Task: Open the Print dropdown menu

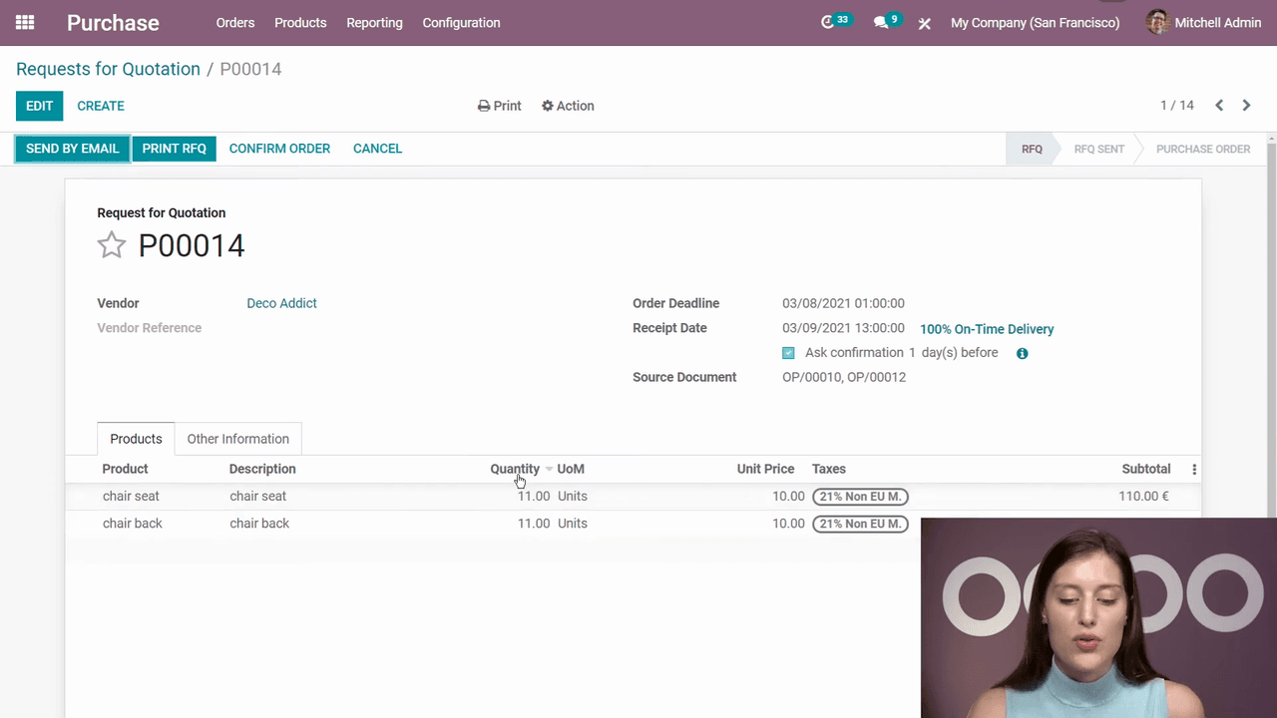Action: [x=500, y=106]
